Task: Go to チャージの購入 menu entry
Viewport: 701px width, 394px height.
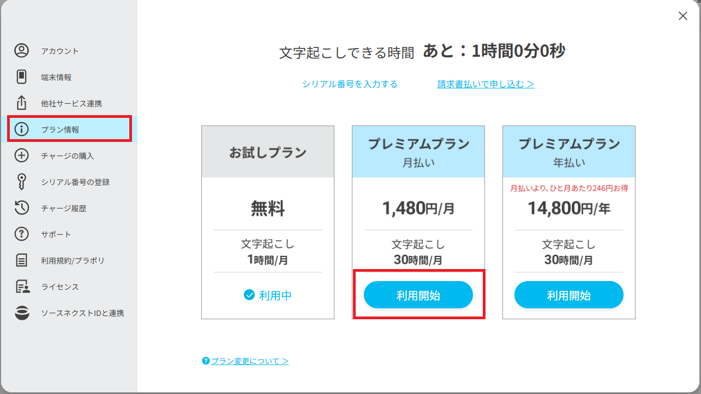Action: coord(68,156)
